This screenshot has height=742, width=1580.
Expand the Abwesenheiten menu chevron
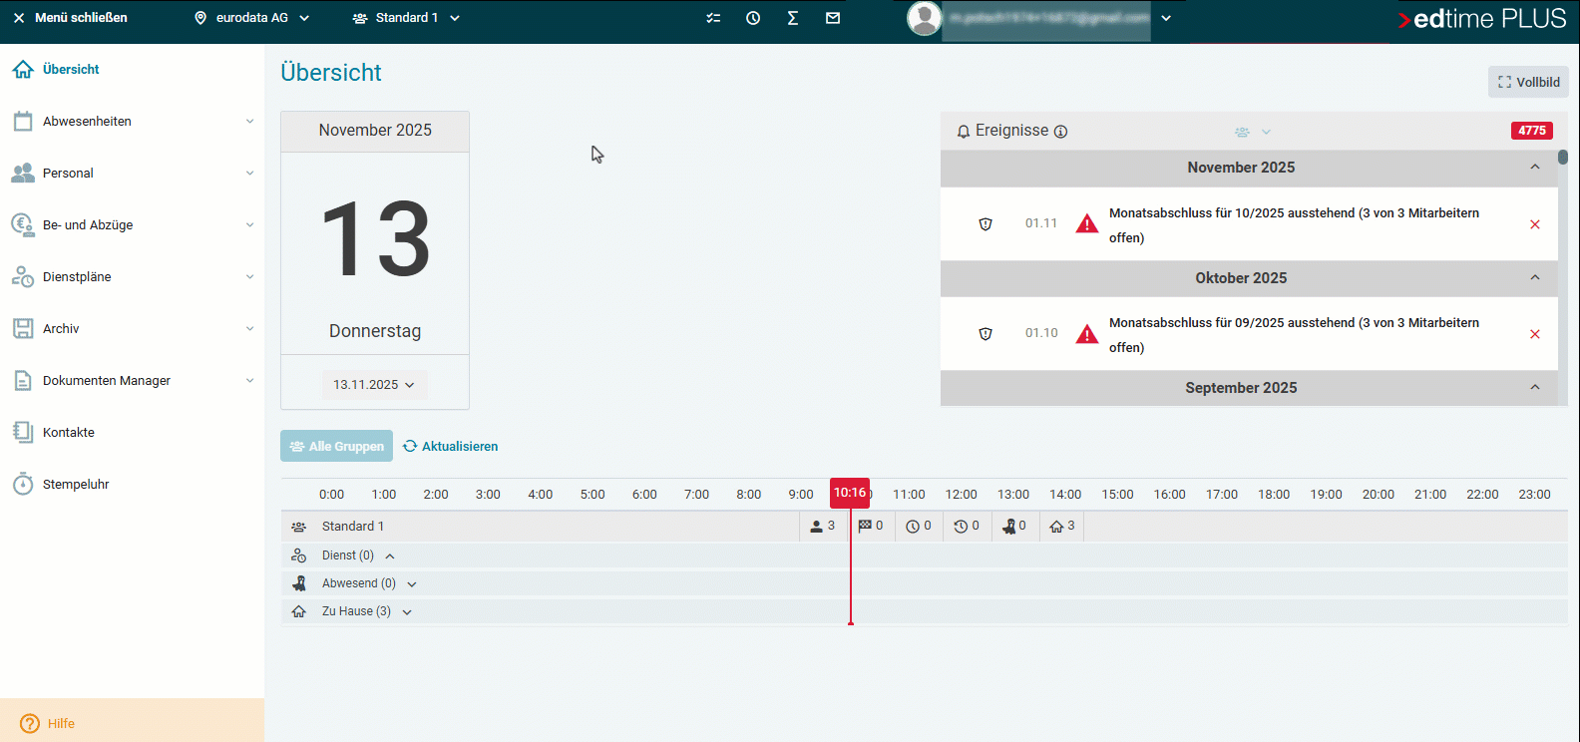249,122
